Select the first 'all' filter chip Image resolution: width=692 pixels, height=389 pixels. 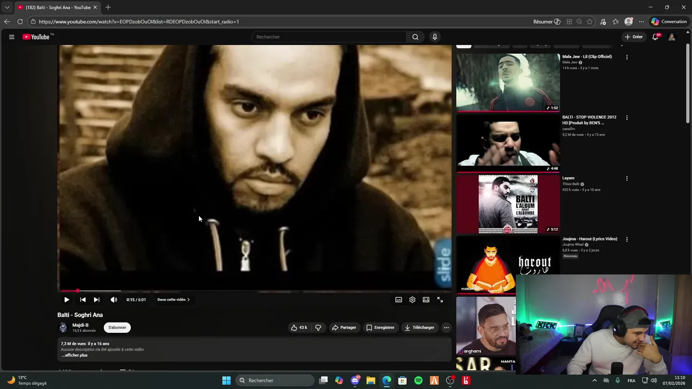coord(464,45)
